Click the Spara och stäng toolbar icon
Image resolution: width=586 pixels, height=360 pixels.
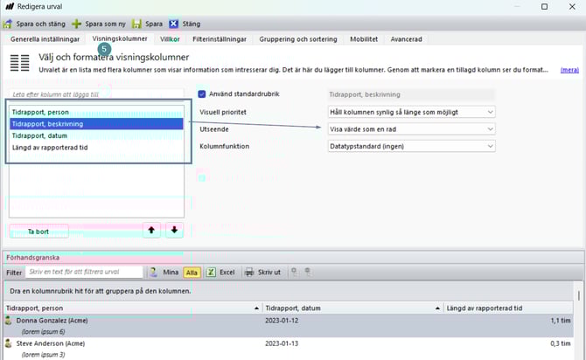[x=9, y=24]
